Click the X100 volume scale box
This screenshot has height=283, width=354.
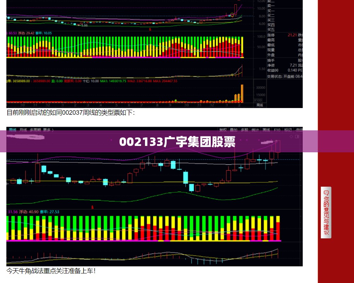tap(258, 100)
